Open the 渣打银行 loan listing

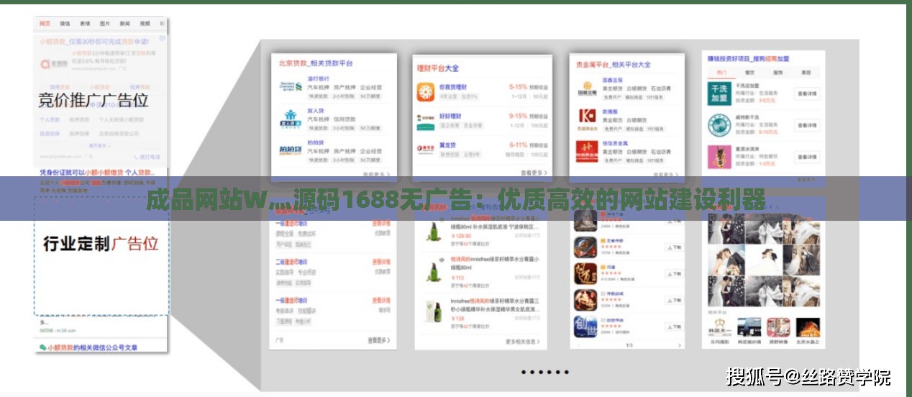coord(319,78)
